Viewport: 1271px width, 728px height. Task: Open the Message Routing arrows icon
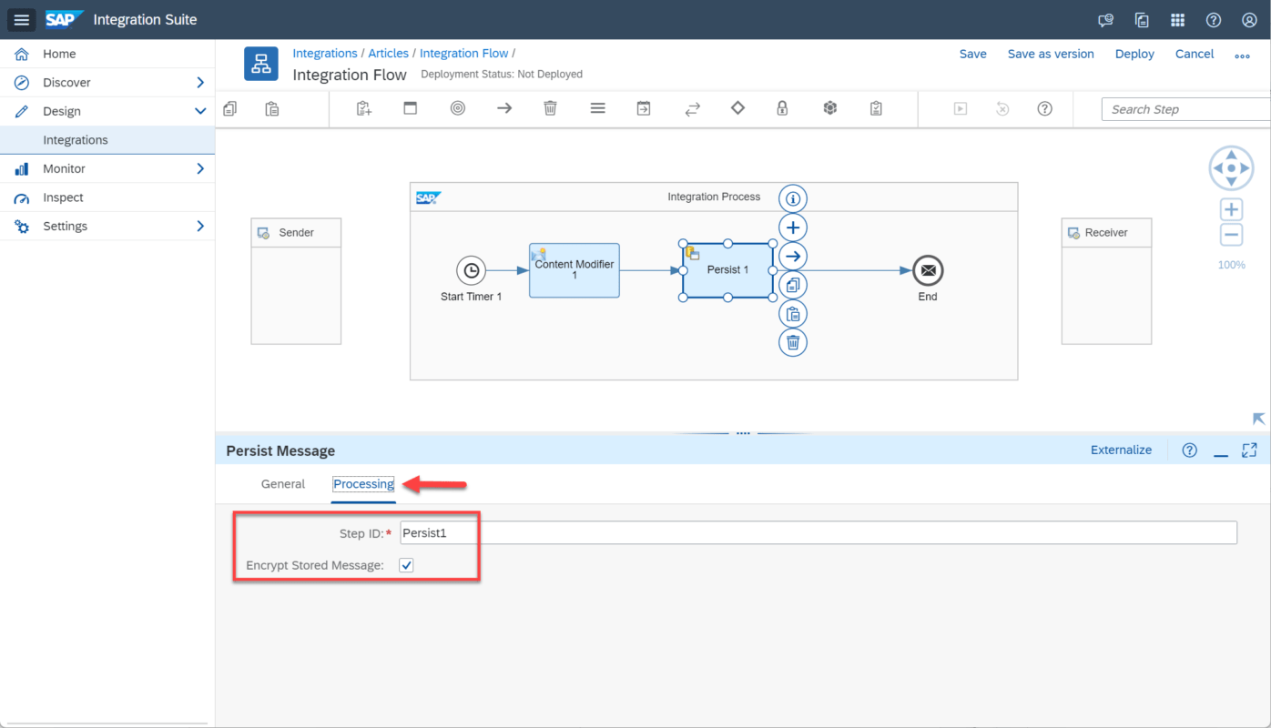click(692, 108)
